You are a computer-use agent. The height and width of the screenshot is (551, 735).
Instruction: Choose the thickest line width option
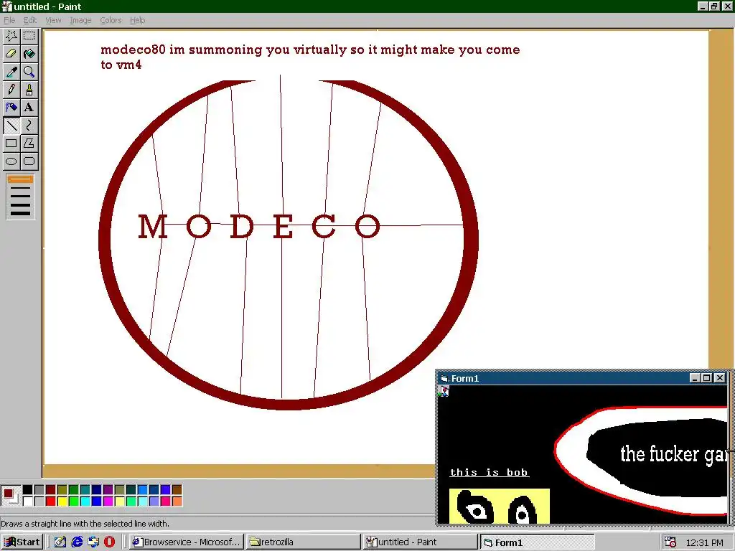click(20, 214)
